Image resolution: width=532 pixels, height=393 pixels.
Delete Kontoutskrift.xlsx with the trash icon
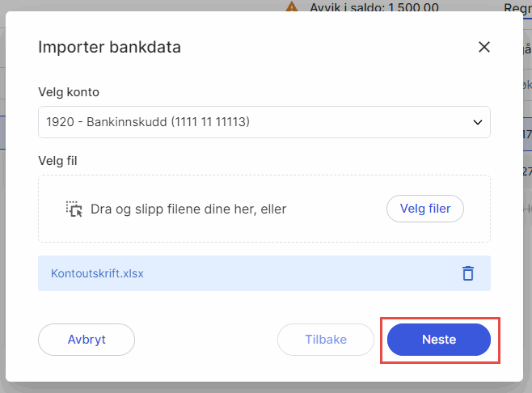coord(467,273)
